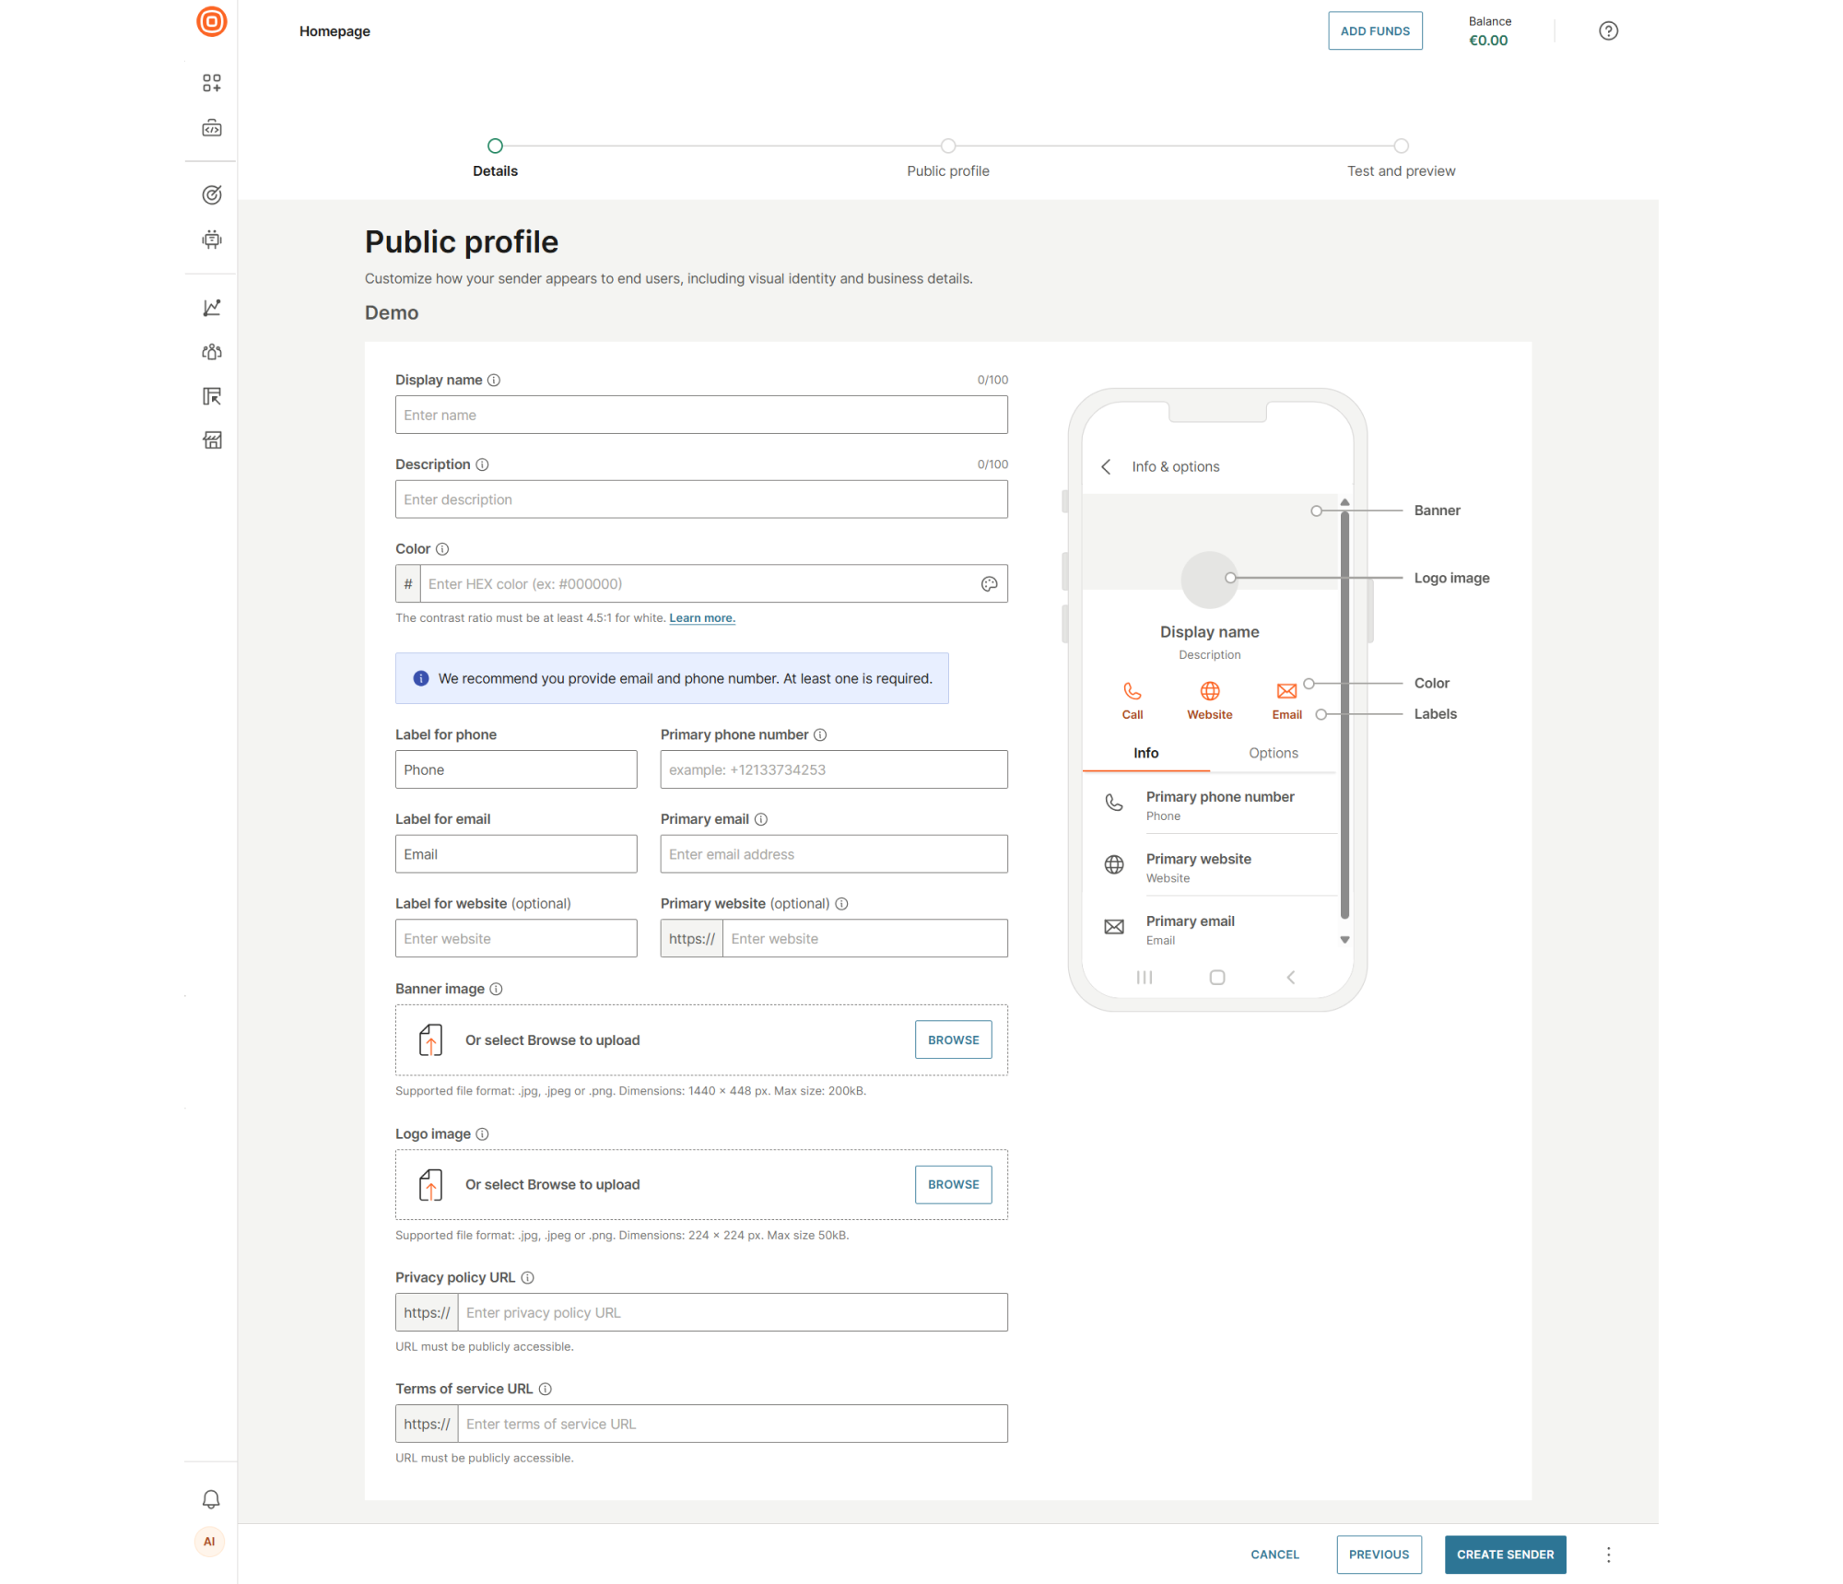Screen dimensions: 1843x1584
Task: Click the ADD FUNDS button
Action: (x=1375, y=30)
